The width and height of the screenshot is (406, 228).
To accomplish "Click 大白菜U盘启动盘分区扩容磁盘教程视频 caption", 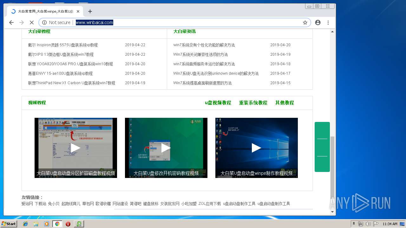I will click(x=75, y=174).
